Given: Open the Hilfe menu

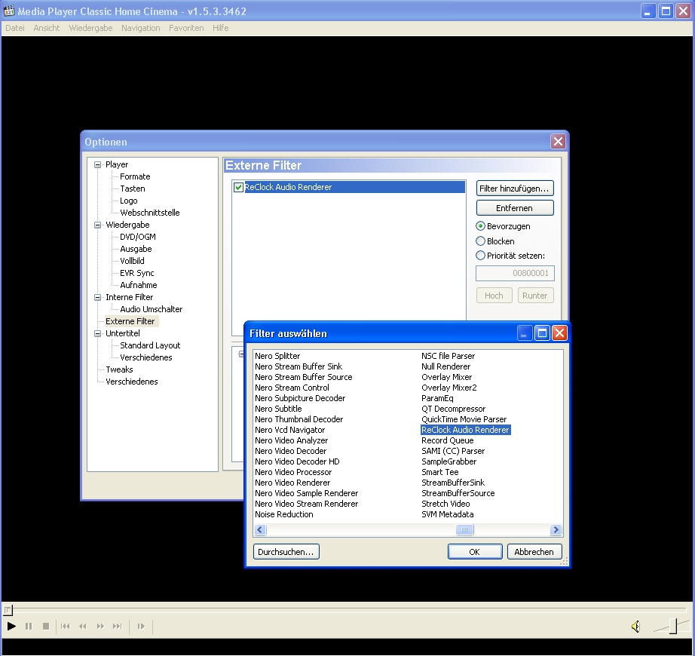Looking at the screenshot, I should tap(220, 28).
